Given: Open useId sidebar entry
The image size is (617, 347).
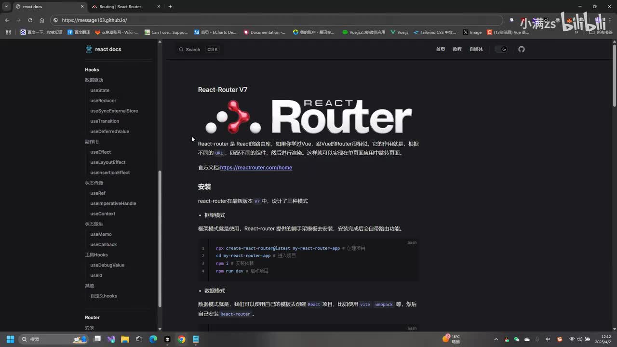Looking at the screenshot, I should point(96,276).
